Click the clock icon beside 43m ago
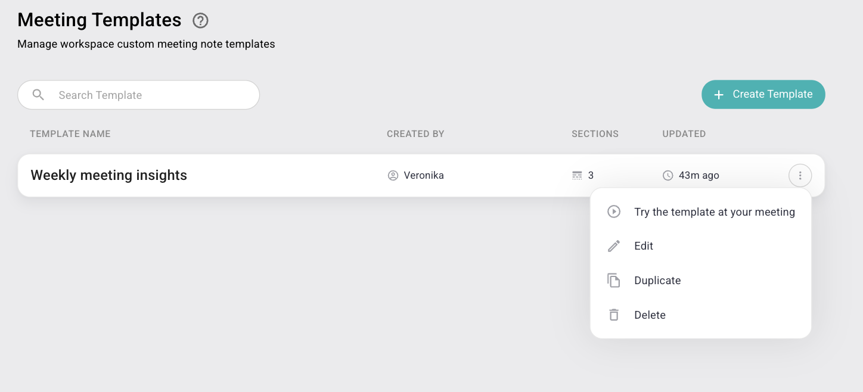 (x=668, y=175)
